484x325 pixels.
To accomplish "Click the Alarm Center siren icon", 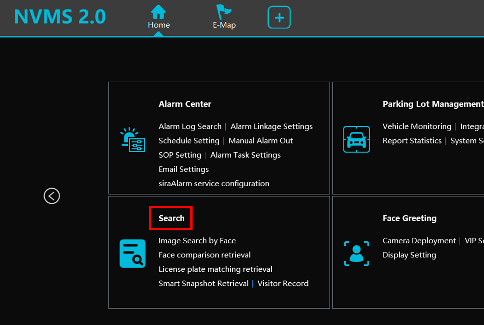I will coord(132,139).
